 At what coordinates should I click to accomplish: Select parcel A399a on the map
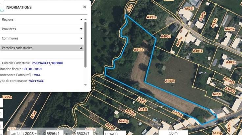pyautogui.click(x=151, y=17)
